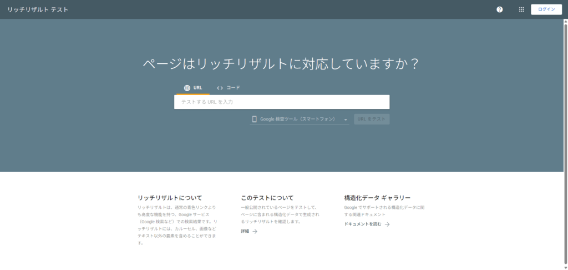Click the URL をテスト button
The height and width of the screenshot is (270, 568).
(372, 119)
